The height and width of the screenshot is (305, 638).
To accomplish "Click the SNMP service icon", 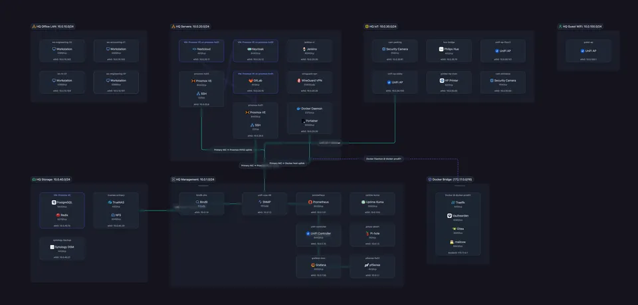I will point(259,202).
